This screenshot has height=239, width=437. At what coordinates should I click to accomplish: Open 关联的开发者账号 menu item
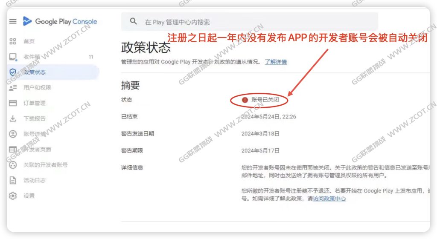[x=45, y=165]
